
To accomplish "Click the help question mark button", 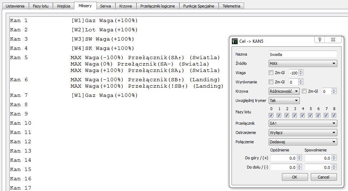I will (319, 40).
